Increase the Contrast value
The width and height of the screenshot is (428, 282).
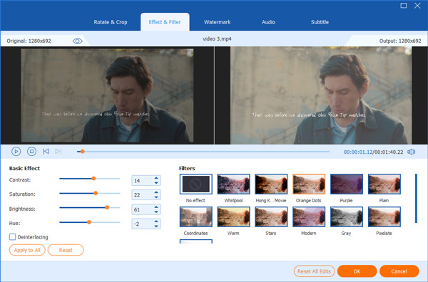[156, 178]
